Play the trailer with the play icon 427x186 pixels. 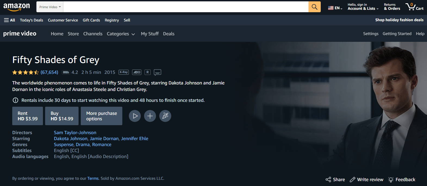pyautogui.click(x=135, y=116)
